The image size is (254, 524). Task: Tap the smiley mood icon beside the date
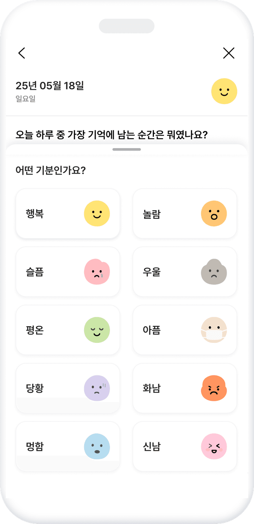point(224,91)
